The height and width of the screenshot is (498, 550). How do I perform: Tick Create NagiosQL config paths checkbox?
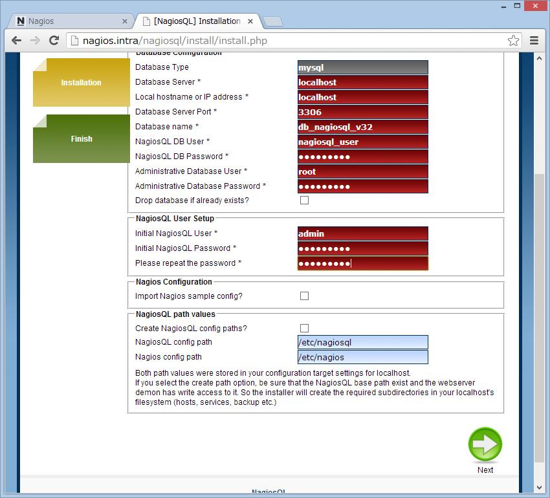305,329
